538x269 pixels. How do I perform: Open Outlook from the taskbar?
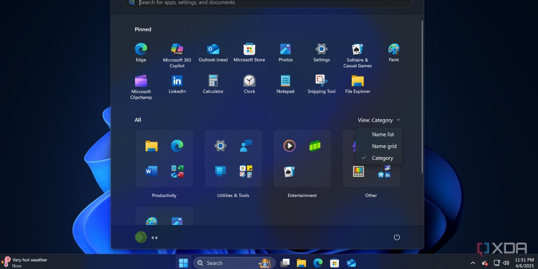(351, 263)
